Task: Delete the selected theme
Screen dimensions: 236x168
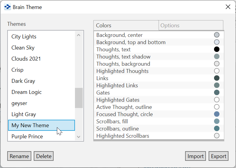Action: [44, 156]
